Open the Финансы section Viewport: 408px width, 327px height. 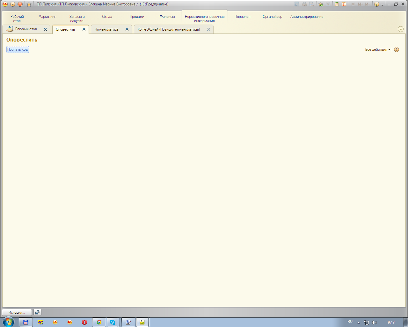tap(167, 17)
